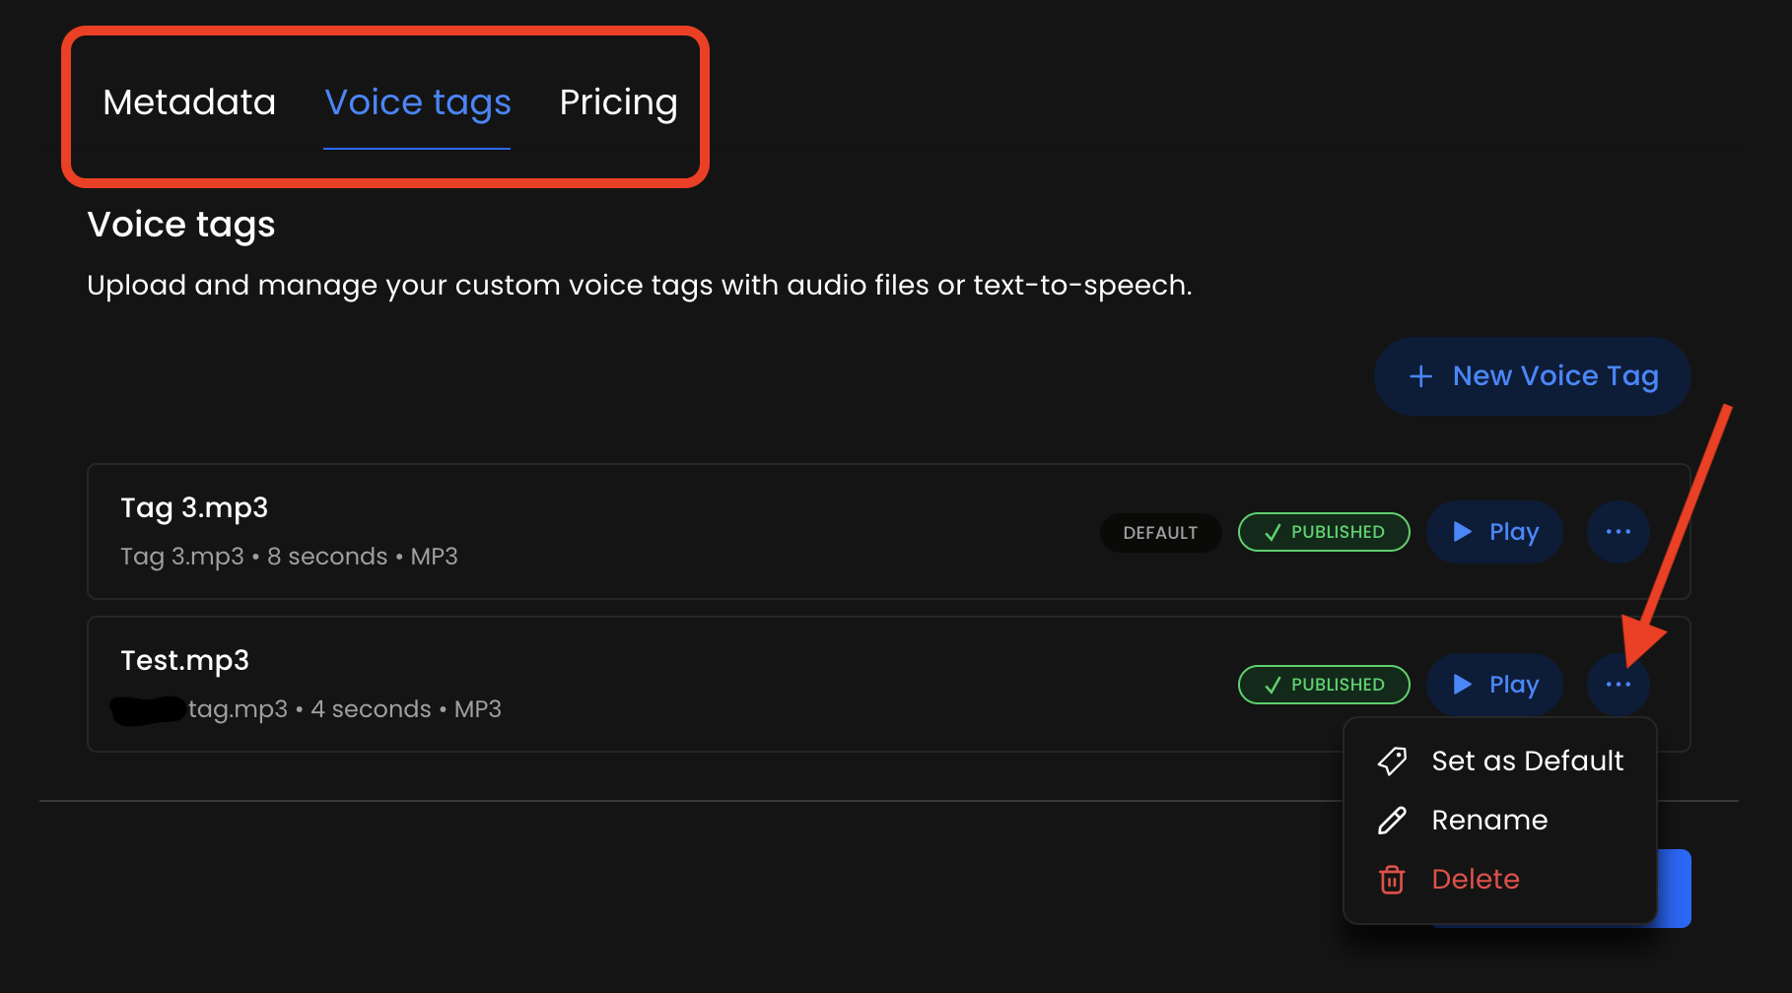This screenshot has height=993, width=1792.
Task: Open the Pricing tab
Action: click(x=618, y=102)
